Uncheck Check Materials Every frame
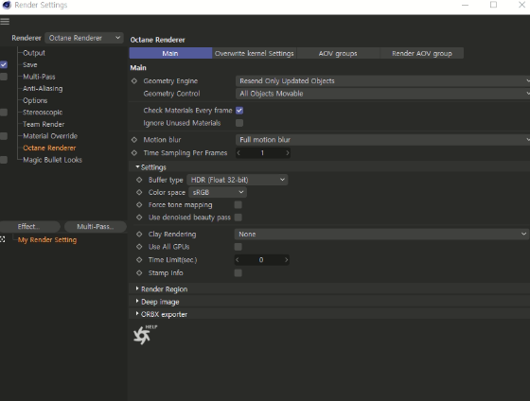The image size is (530, 401). click(239, 111)
